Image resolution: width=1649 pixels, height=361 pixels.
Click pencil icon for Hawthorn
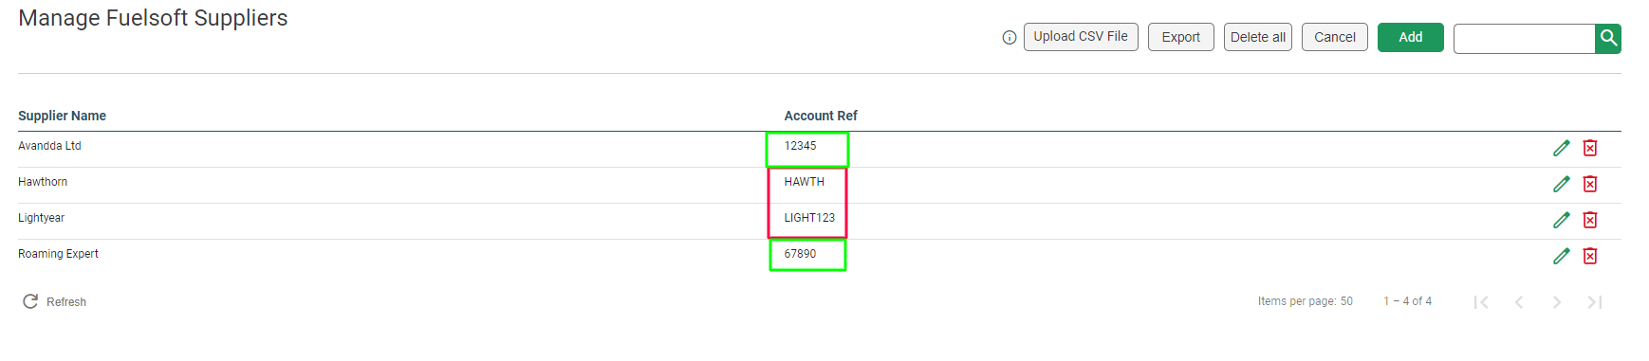click(1561, 184)
